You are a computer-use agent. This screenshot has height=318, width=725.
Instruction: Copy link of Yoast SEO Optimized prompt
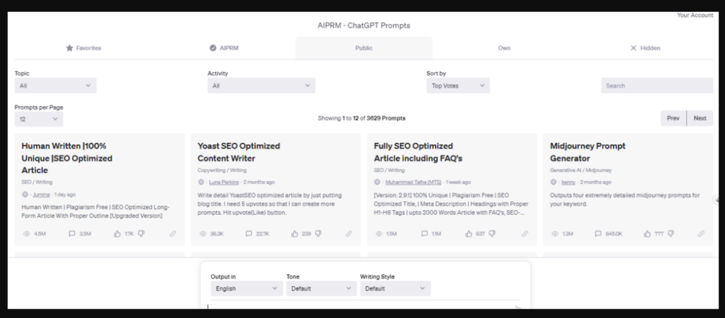(348, 233)
